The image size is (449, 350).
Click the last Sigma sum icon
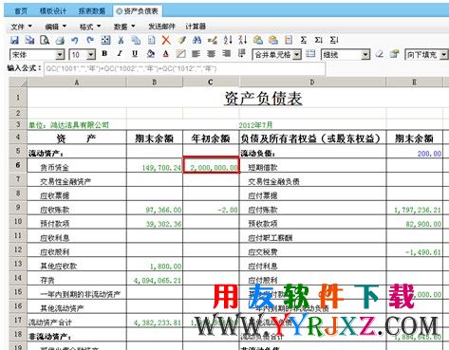click(334, 40)
